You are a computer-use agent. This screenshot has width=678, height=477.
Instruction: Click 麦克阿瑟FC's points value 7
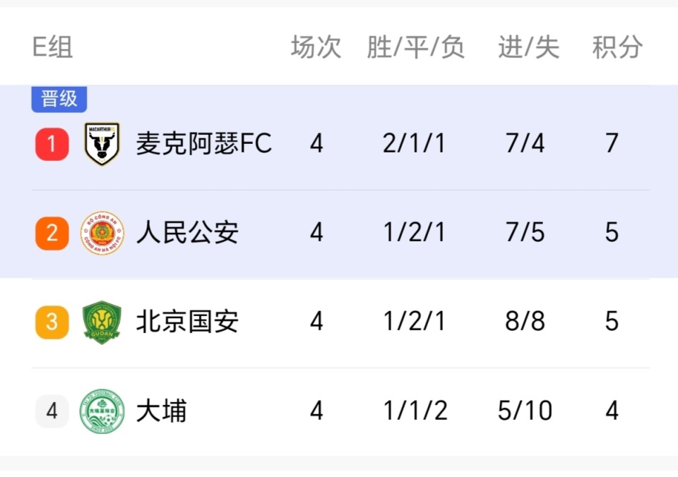(x=612, y=144)
